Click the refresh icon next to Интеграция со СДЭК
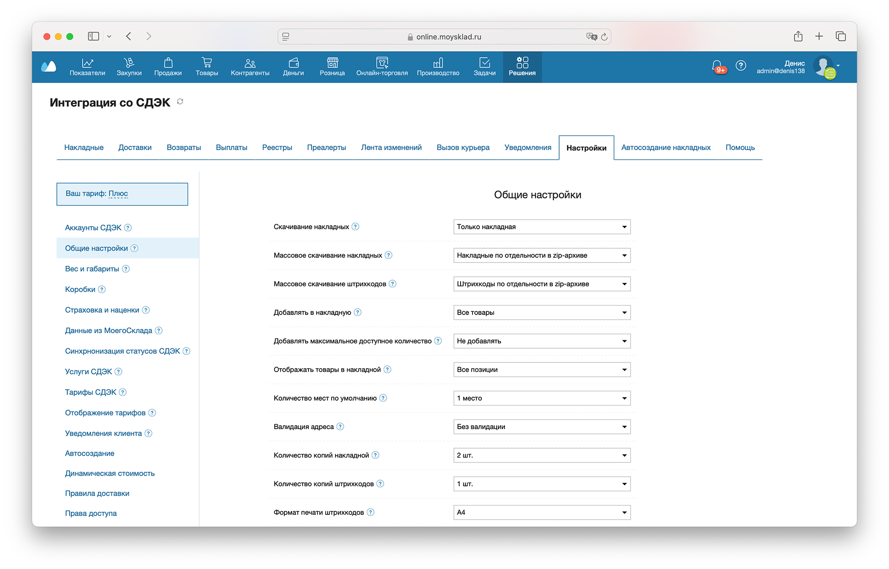The width and height of the screenshot is (889, 569). (x=180, y=102)
